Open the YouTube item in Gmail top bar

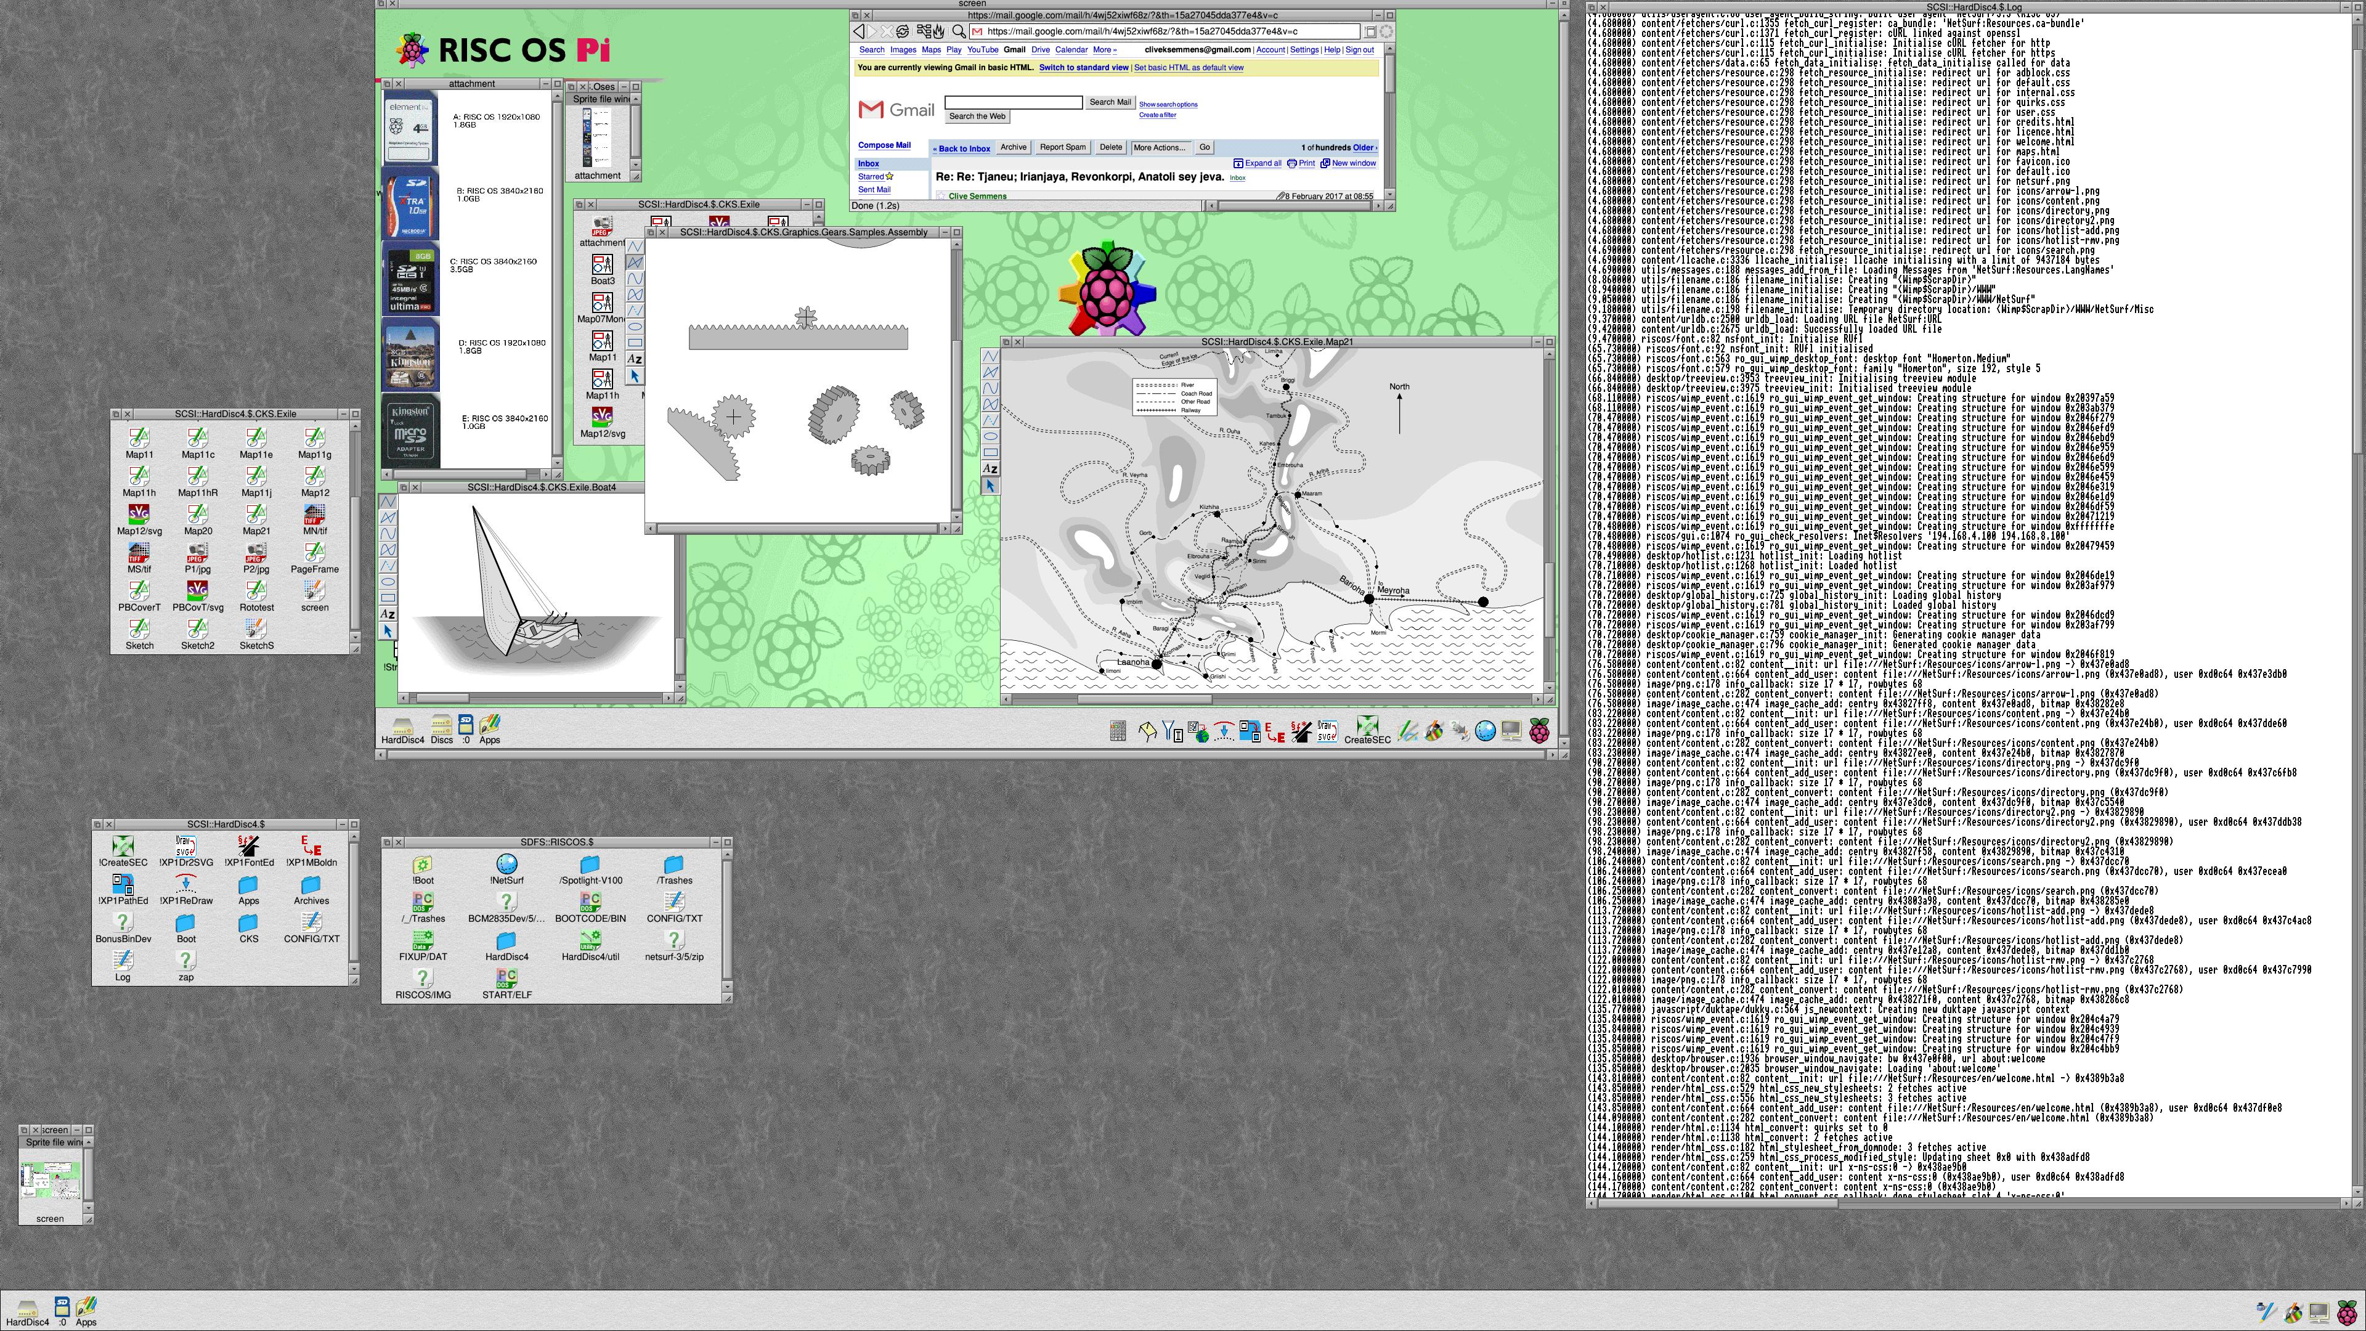982,49
